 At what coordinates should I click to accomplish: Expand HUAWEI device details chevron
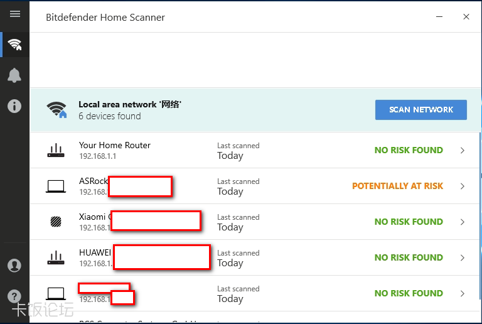pyautogui.click(x=463, y=257)
